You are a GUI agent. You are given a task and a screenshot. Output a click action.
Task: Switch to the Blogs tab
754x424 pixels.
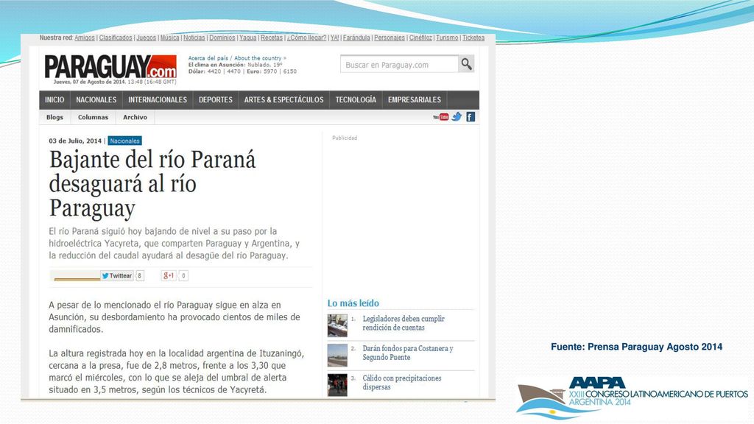[54, 117]
